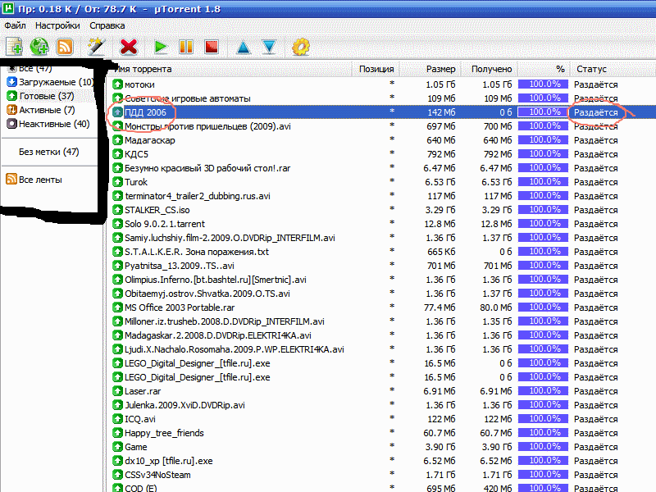Click the 100.0% progress bar of Turok

(x=543, y=181)
